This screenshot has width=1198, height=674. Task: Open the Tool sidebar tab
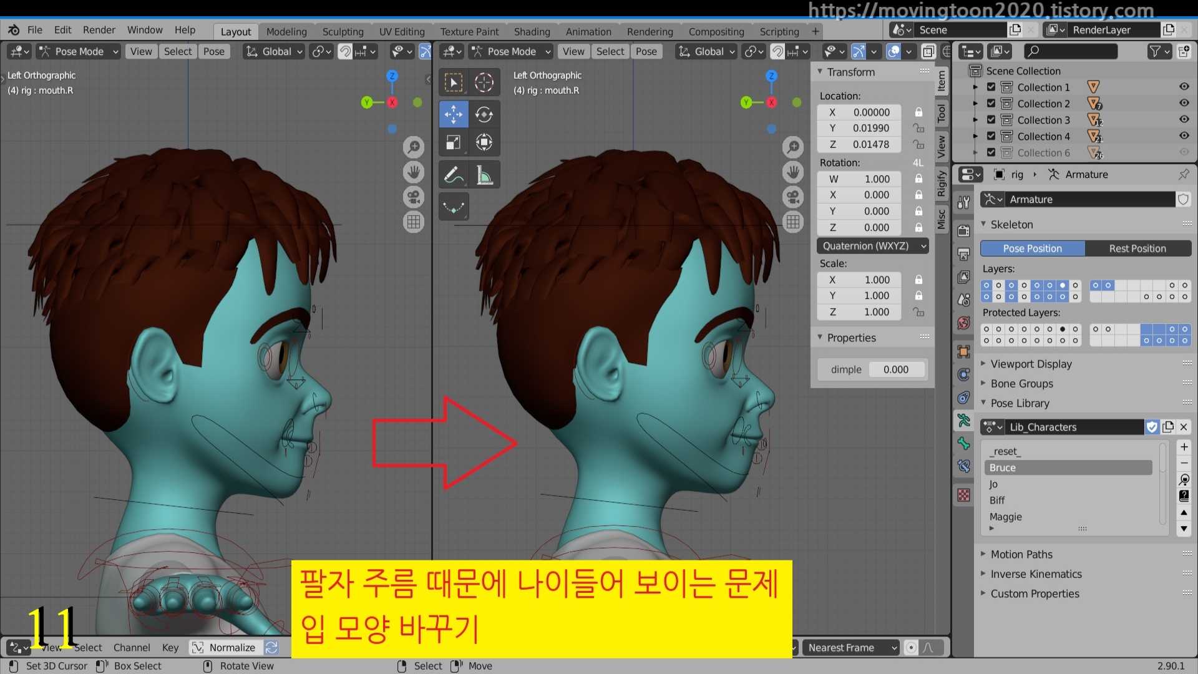point(942,114)
